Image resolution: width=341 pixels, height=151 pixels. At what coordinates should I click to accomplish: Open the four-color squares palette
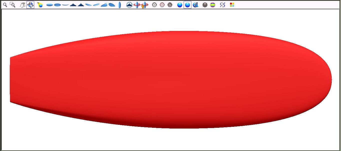232,5
